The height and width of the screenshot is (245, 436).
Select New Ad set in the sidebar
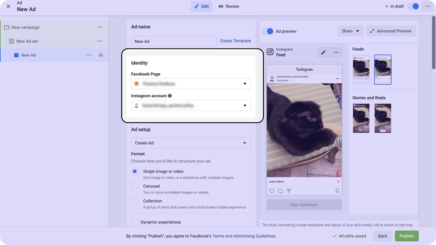point(27,41)
